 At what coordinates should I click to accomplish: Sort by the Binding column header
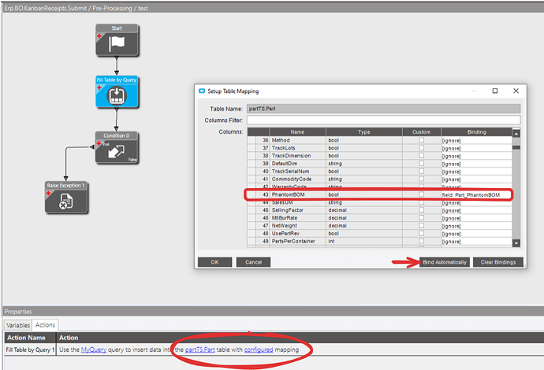point(476,132)
